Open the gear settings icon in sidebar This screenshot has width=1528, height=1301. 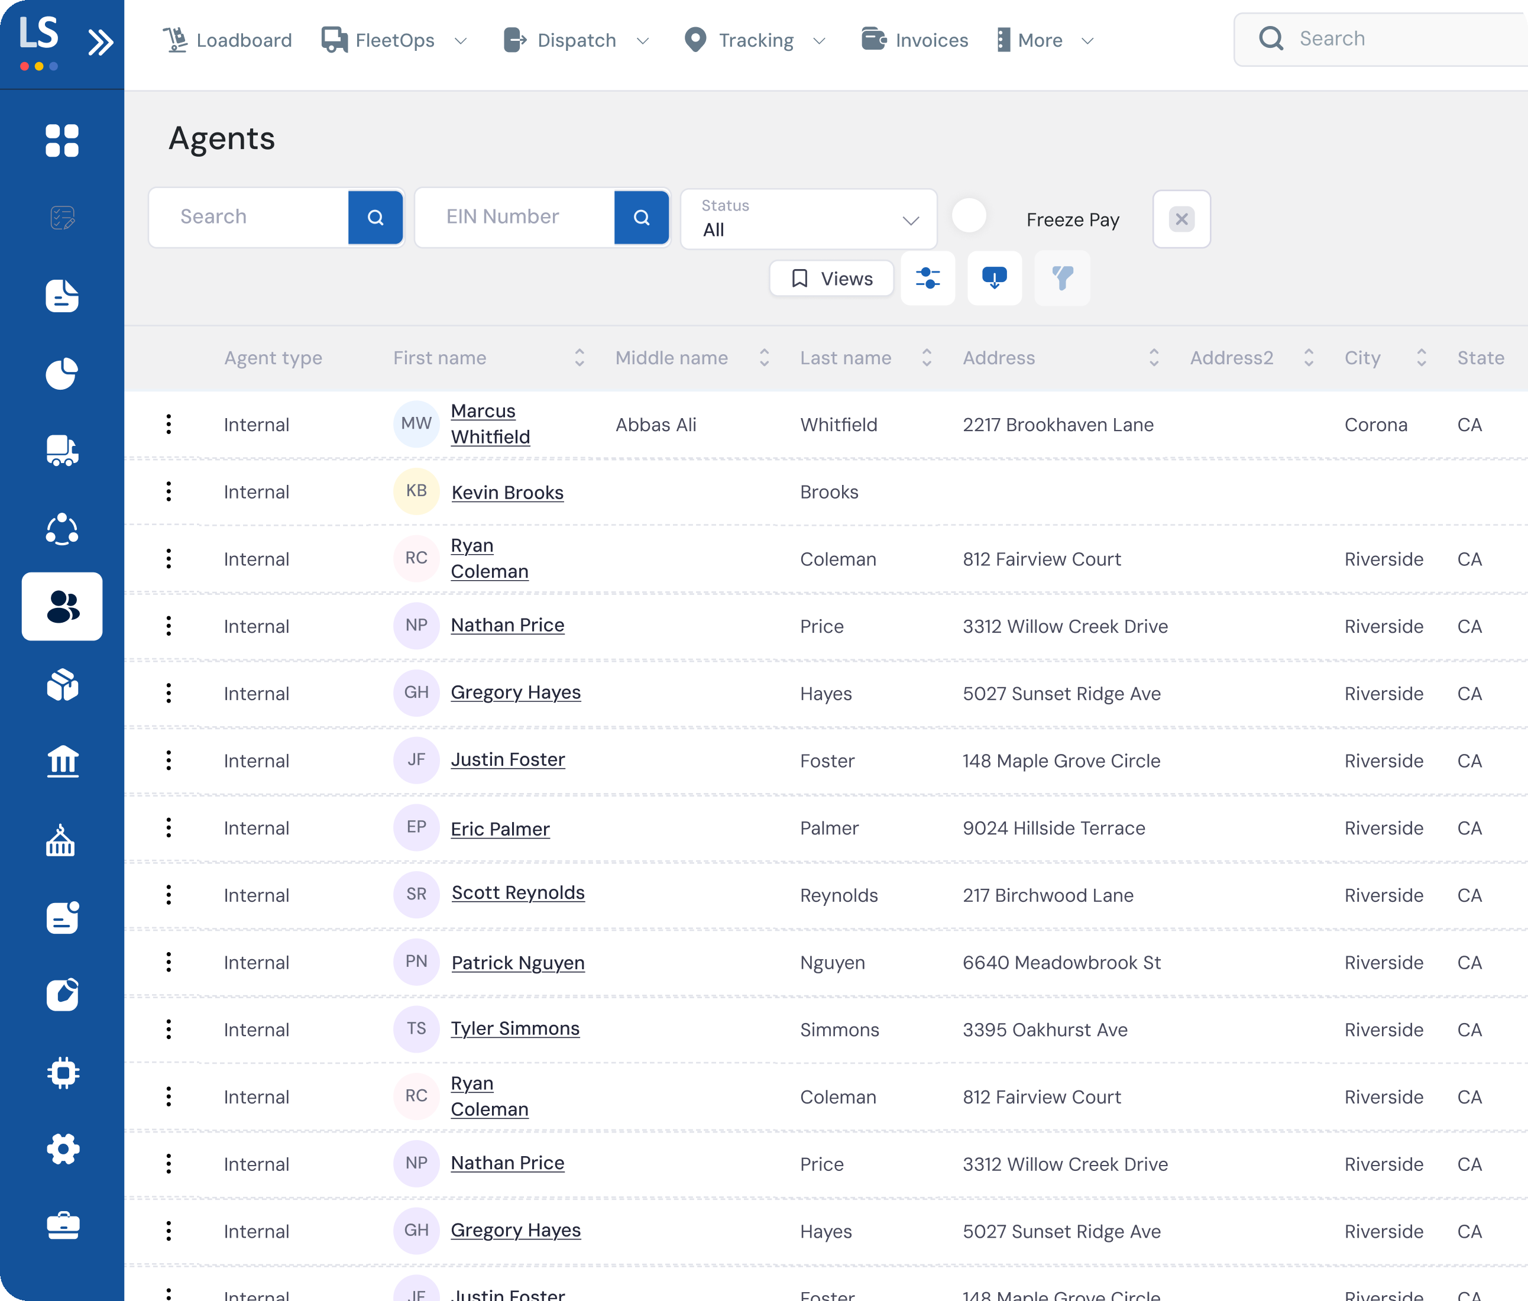pyautogui.click(x=62, y=1149)
